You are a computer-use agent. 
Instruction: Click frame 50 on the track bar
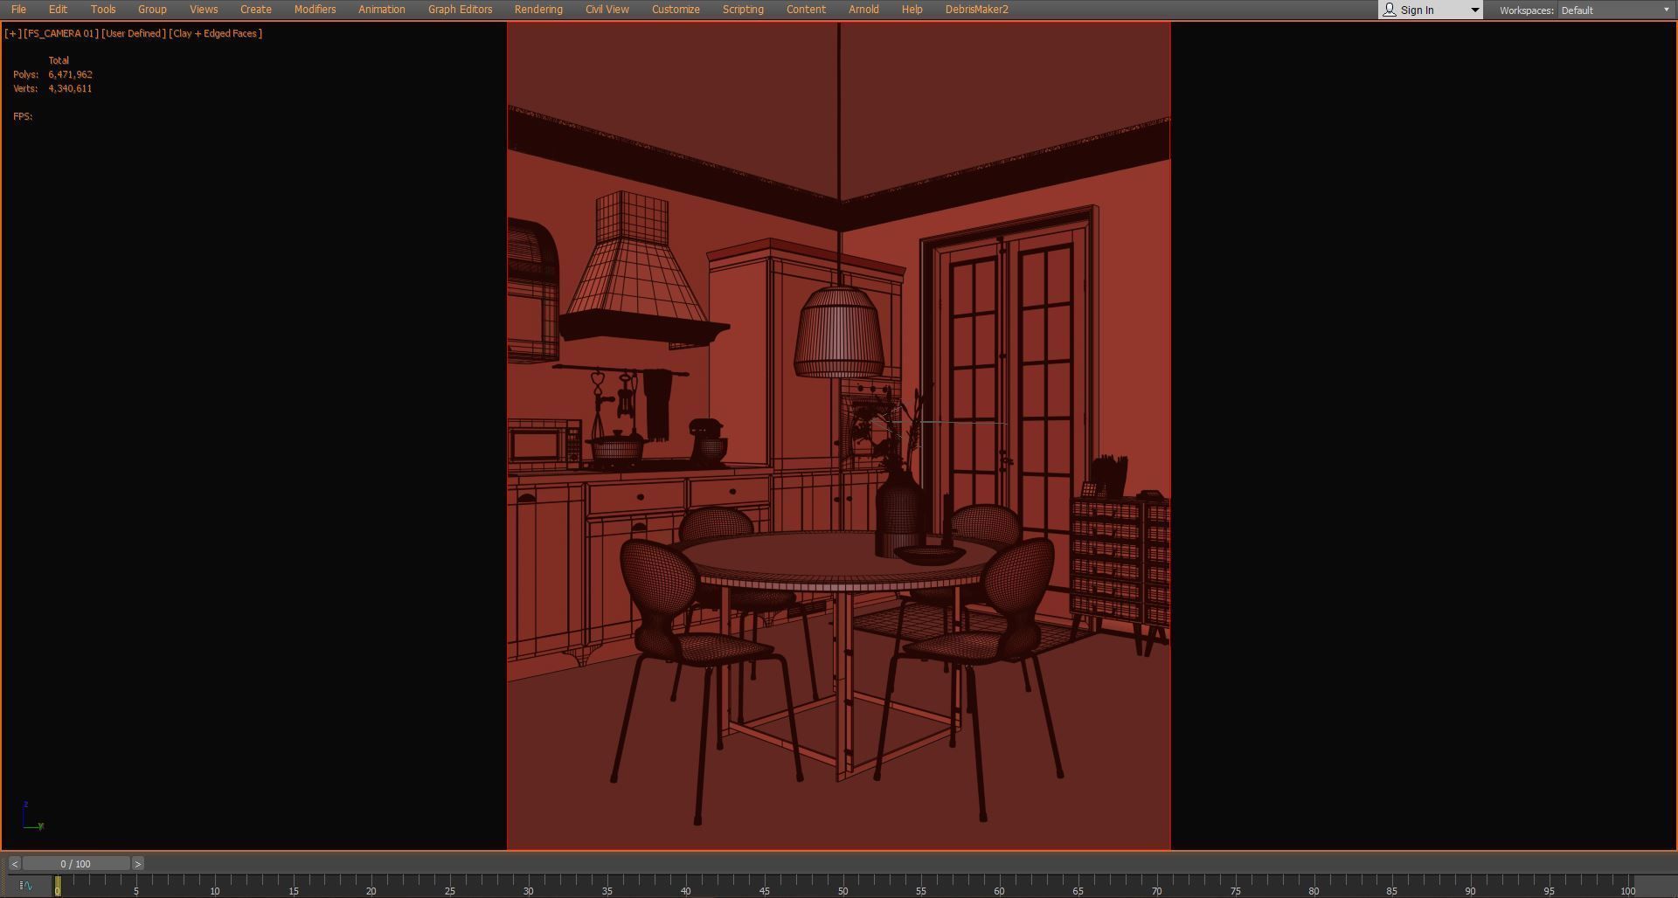coord(842,890)
